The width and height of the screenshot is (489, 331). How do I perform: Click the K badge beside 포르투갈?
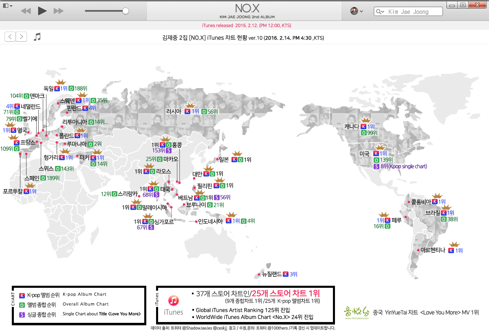coord(26,191)
